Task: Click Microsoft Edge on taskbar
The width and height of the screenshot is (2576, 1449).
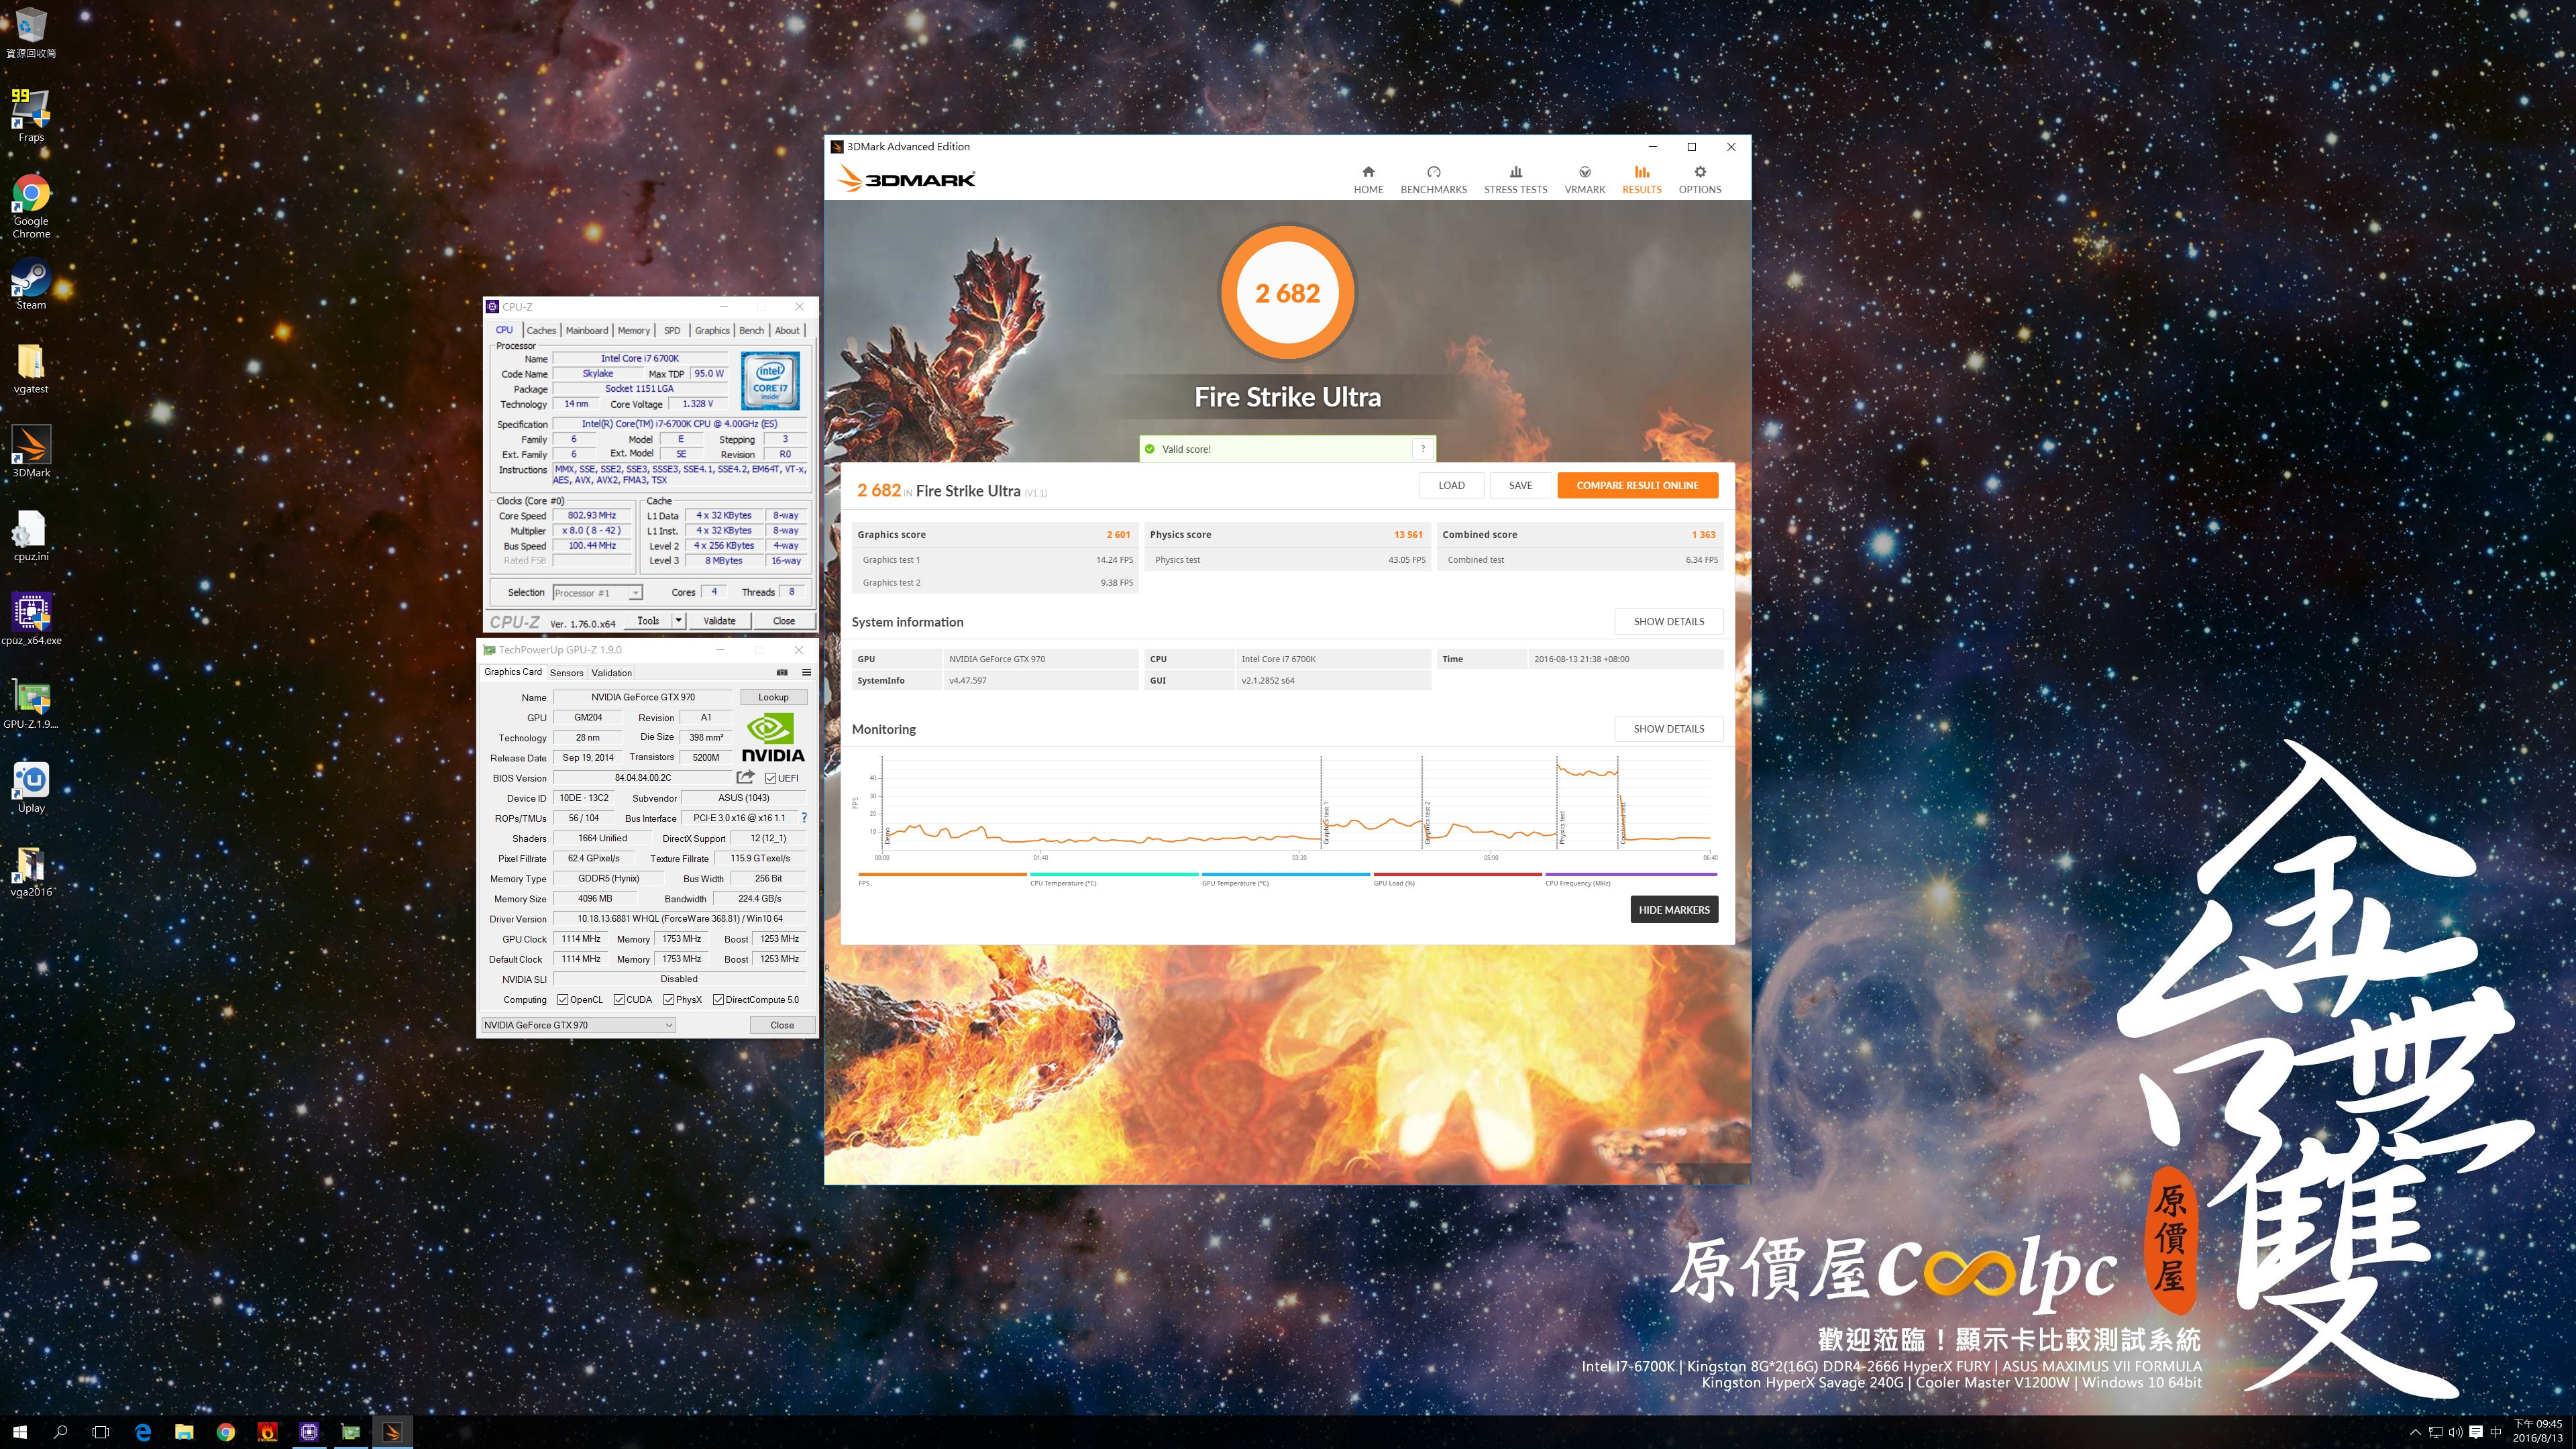Action: coord(143,1432)
